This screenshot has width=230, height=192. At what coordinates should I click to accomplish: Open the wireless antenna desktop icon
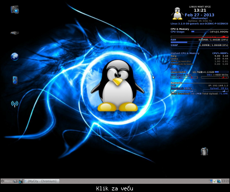coord(15,104)
